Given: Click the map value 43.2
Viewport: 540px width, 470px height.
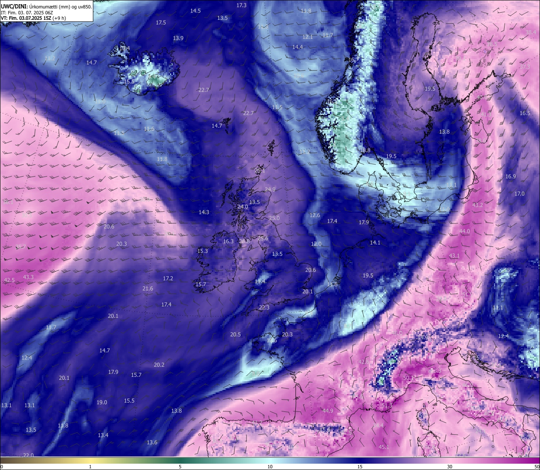Looking at the screenshot, I should coord(478,205).
